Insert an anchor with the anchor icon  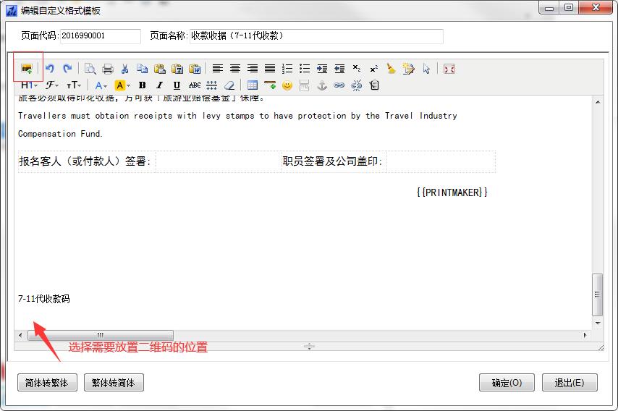(x=322, y=85)
